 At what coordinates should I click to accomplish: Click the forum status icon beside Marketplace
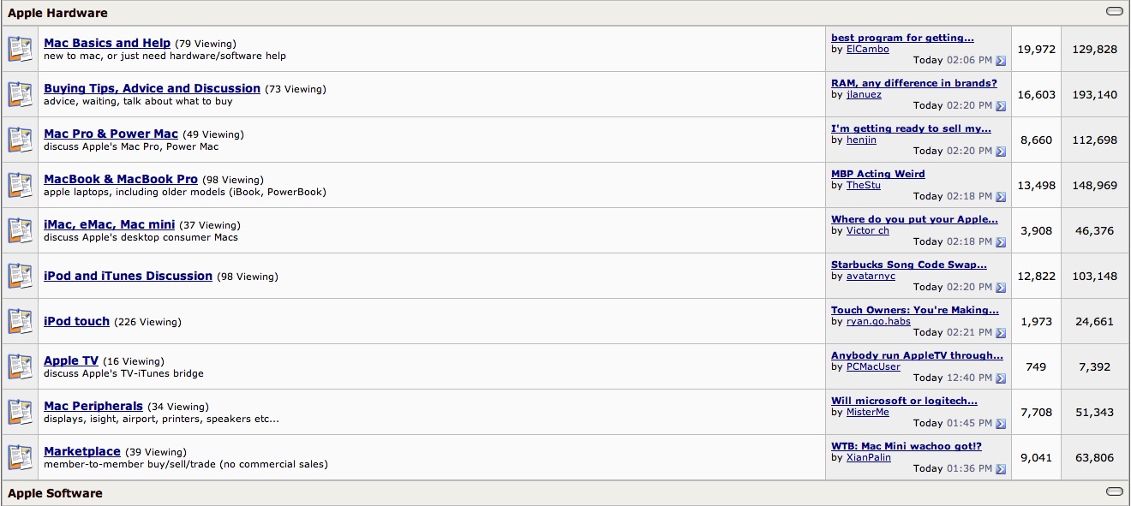click(21, 457)
